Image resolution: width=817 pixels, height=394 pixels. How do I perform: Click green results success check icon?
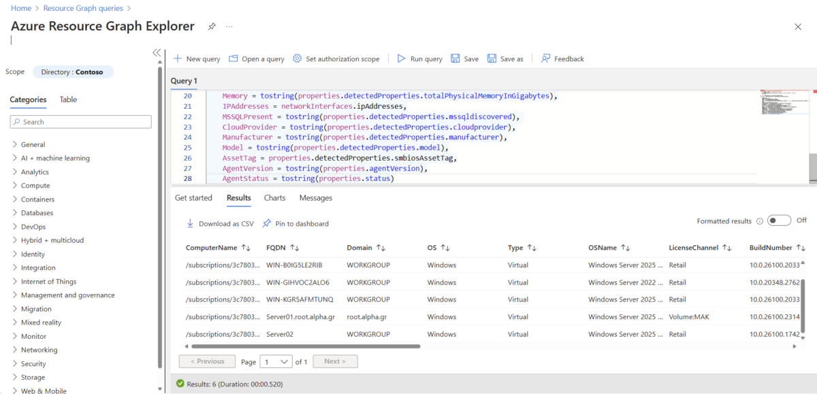(x=180, y=384)
